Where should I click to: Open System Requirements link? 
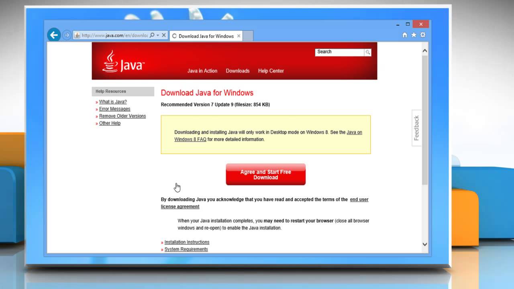pyautogui.click(x=186, y=249)
